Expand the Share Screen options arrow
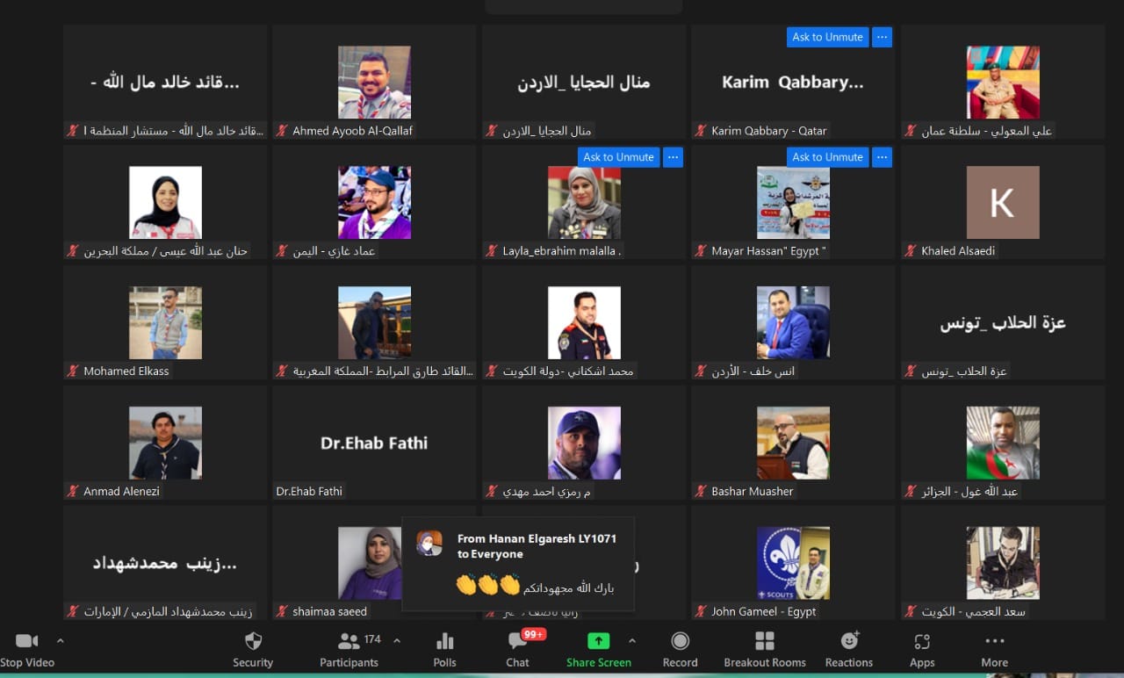 (x=632, y=640)
